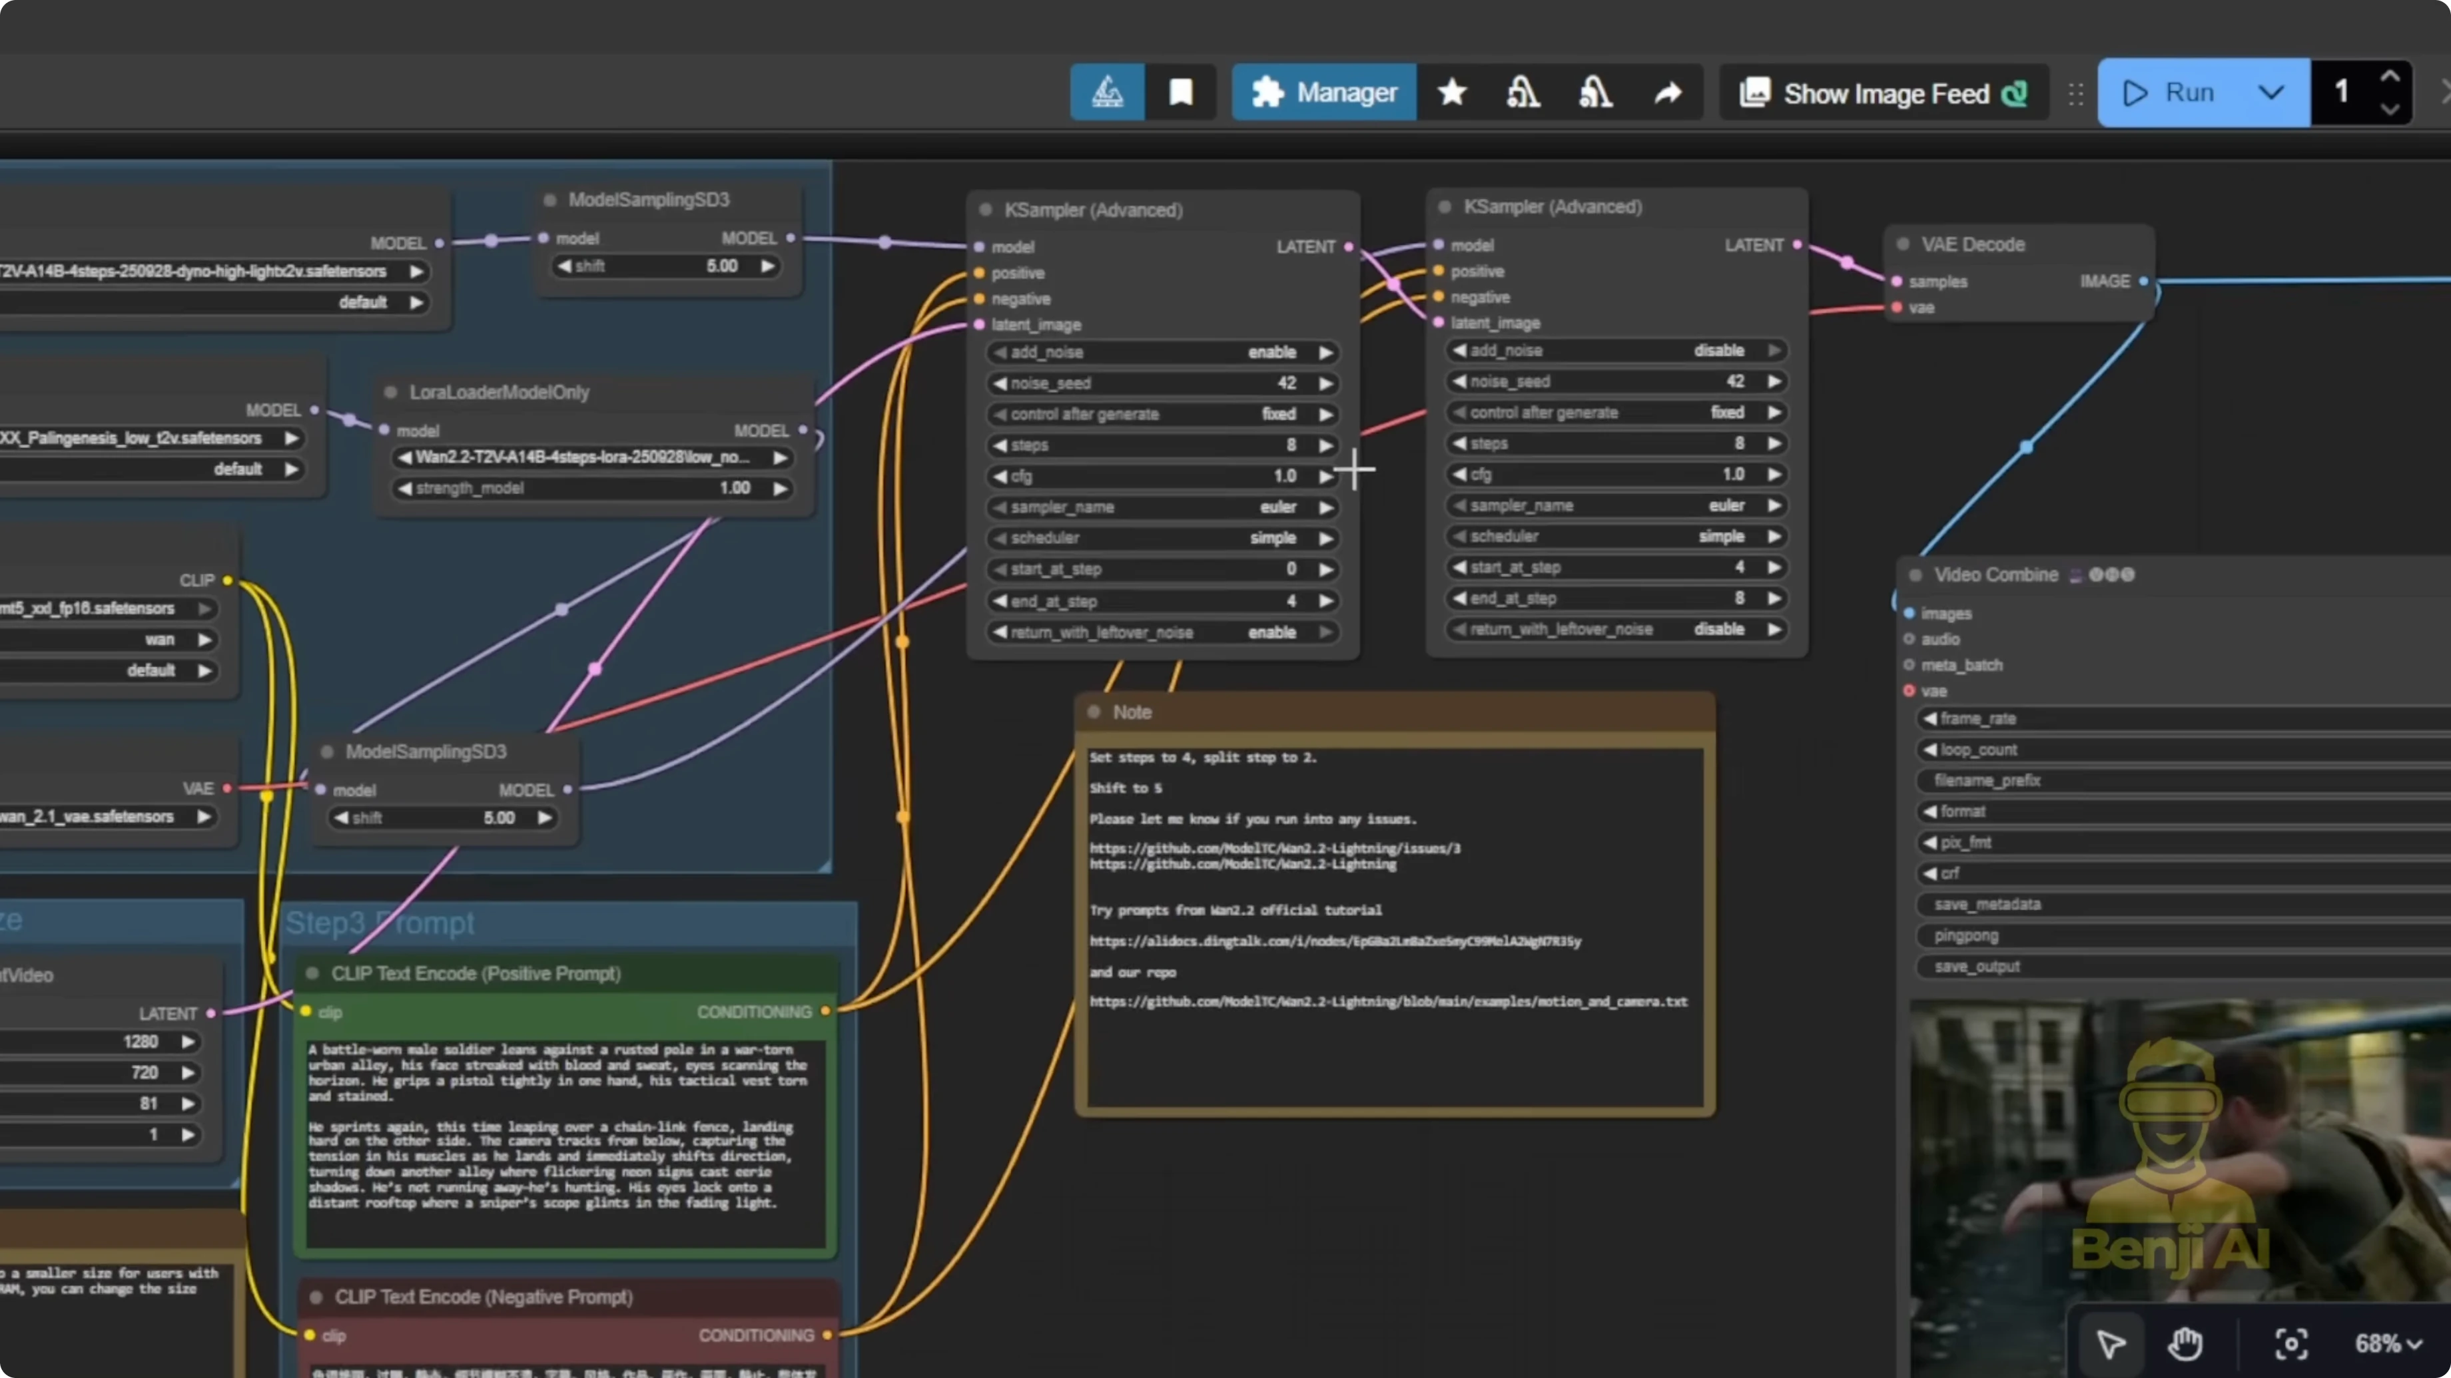Open the workflow bookmark icon in the top bar
The image size is (2451, 1378).
tap(1181, 91)
